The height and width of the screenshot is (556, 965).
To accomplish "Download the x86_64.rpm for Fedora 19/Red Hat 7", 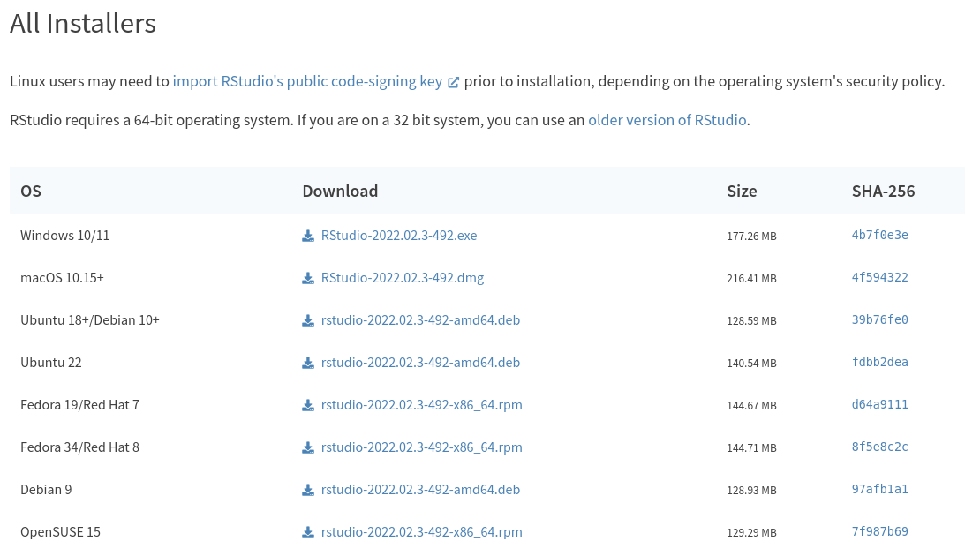I will [x=421, y=405].
